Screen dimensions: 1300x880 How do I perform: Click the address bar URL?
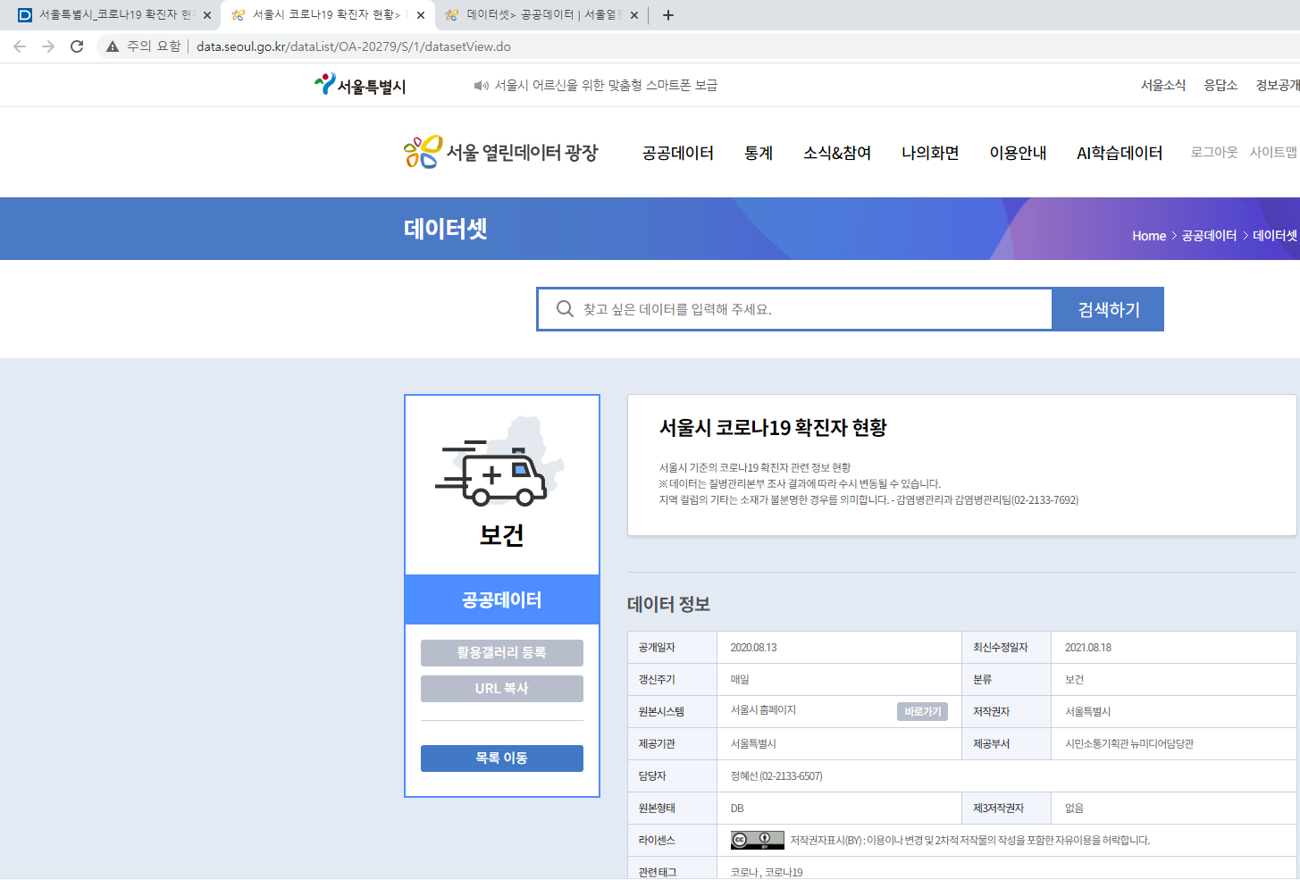click(354, 46)
